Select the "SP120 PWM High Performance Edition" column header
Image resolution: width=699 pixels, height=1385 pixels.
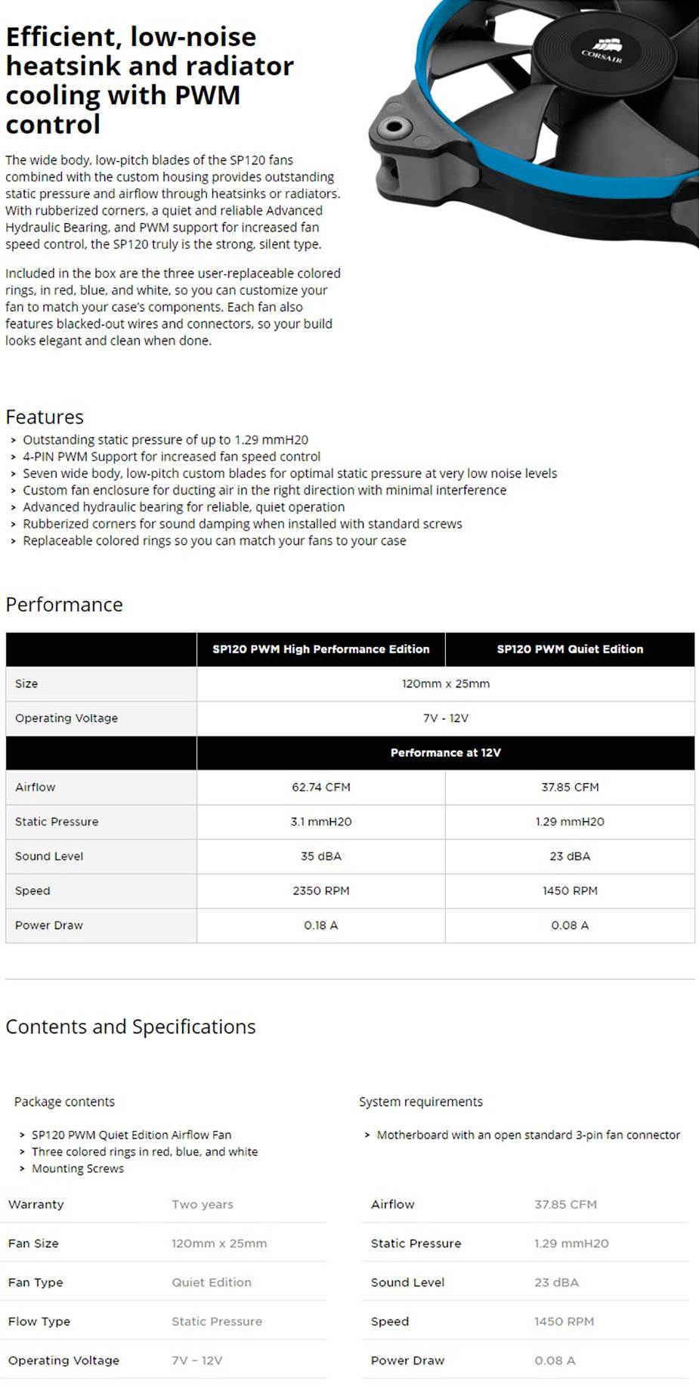click(x=320, y=649)
